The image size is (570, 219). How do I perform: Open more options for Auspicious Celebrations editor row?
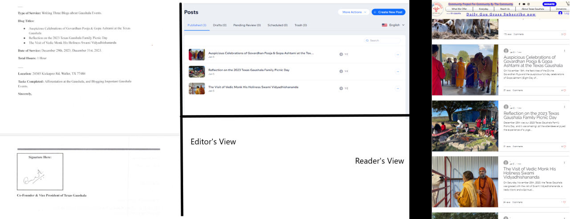tap(398, 55)
